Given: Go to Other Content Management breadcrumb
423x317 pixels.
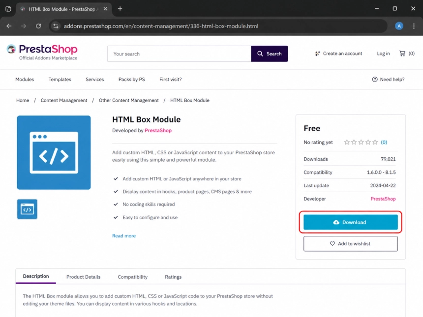Looking at the screenshot, I should tap(129, 100).
